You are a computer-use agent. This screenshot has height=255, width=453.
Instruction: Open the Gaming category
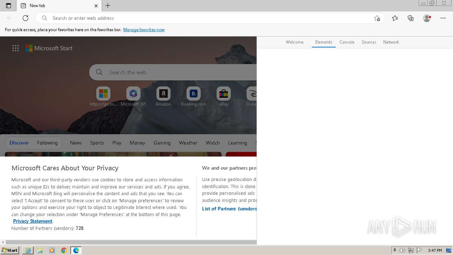click(x=162, y=143)
